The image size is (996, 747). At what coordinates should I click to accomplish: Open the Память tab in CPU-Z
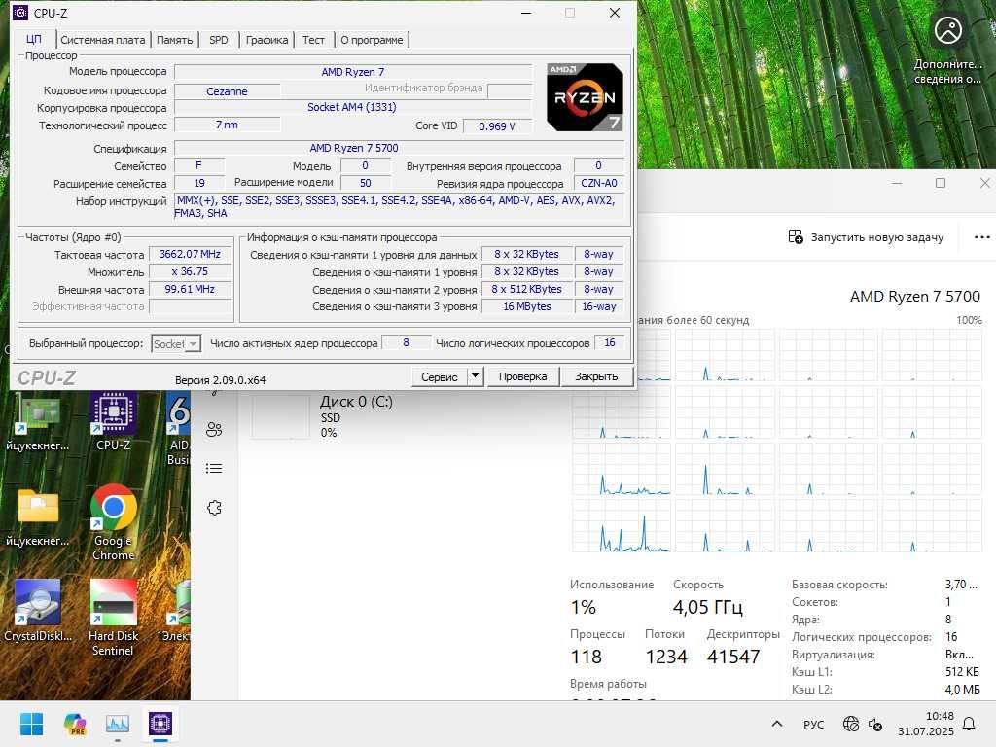[x=175, y=40]
